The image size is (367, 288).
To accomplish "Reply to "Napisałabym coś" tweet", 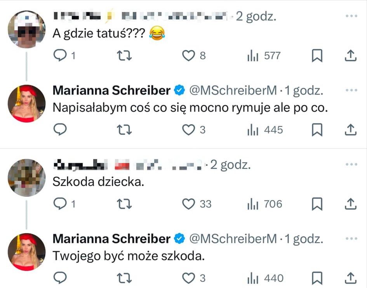I will [x=60, y=130].
